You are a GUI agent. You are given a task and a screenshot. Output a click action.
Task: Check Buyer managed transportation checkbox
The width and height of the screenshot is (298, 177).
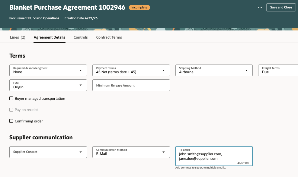pos(11,99)
